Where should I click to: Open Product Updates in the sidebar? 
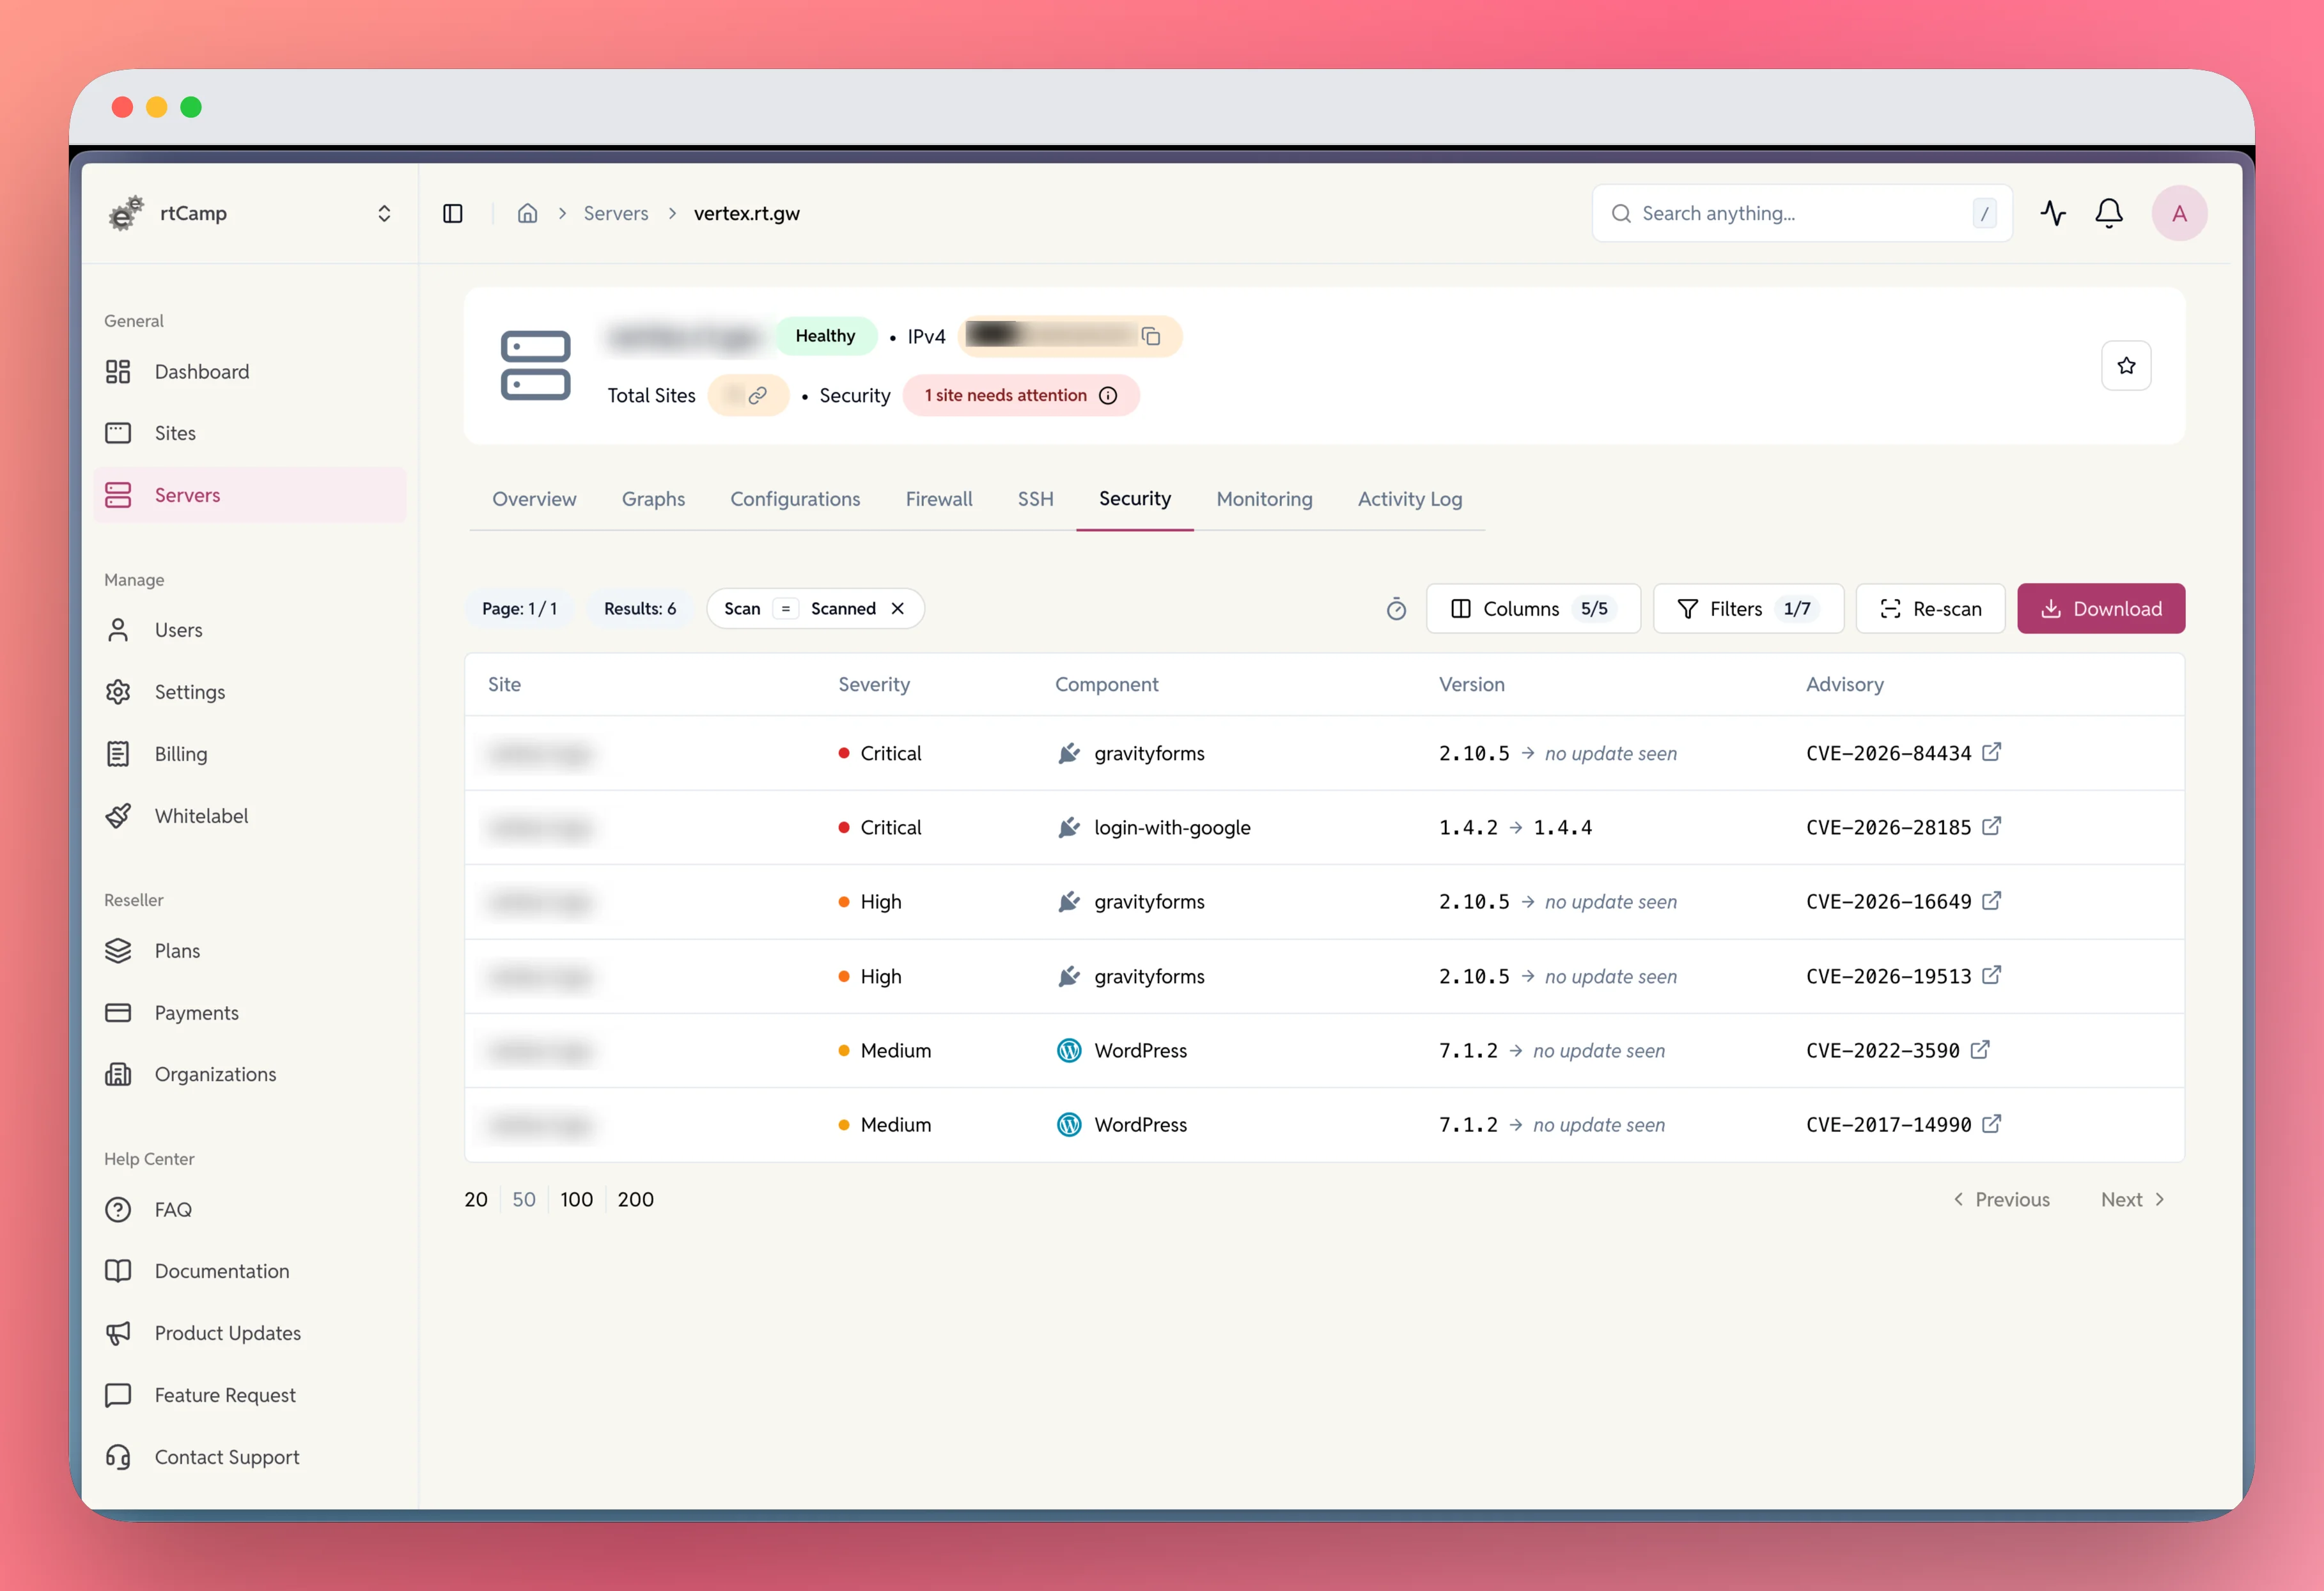coord(250,1333)
